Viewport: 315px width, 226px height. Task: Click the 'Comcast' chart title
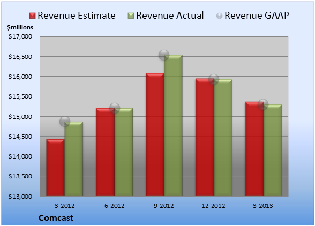[x=56, y=218]
